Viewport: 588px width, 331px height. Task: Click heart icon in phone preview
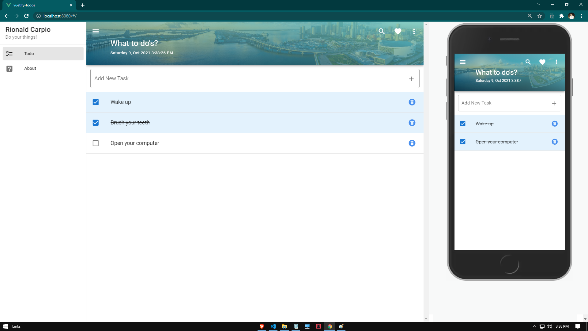[x=542, y=62]
